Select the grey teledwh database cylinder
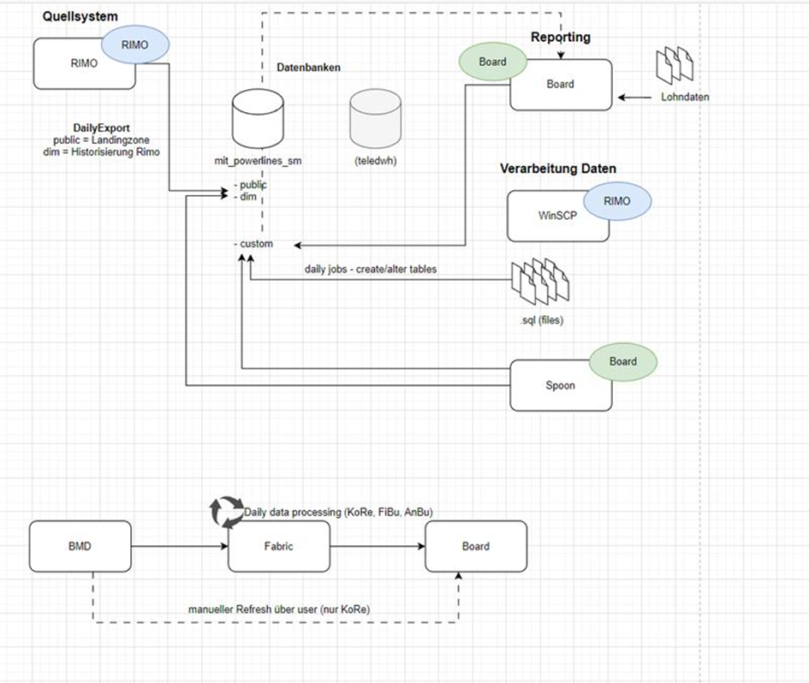The image size is (809, 683). [375, 119]
